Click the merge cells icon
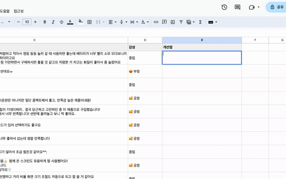Viewport: 286px width, 179px height. [x=98, y=22]
